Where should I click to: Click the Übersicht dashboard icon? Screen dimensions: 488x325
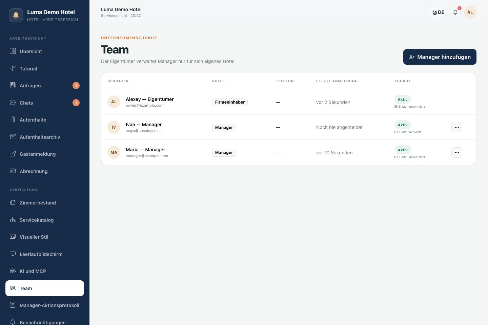(13, 51)
